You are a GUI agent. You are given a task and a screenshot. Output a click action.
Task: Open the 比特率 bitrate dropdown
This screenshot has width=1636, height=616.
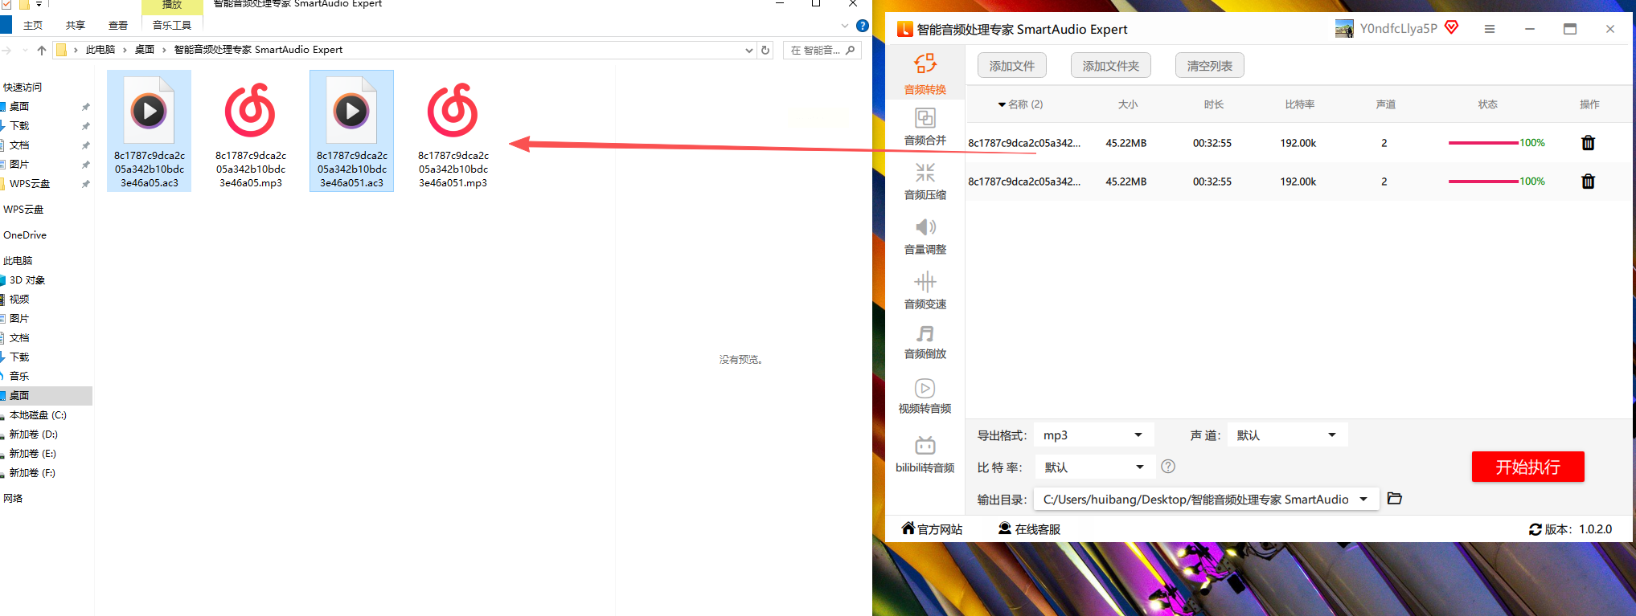1094,467
